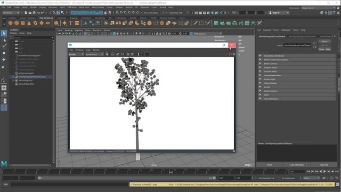Pick the Select tool arrow in toolbox
The width and height of the screenshot is (341, 192).
(4, 33)
